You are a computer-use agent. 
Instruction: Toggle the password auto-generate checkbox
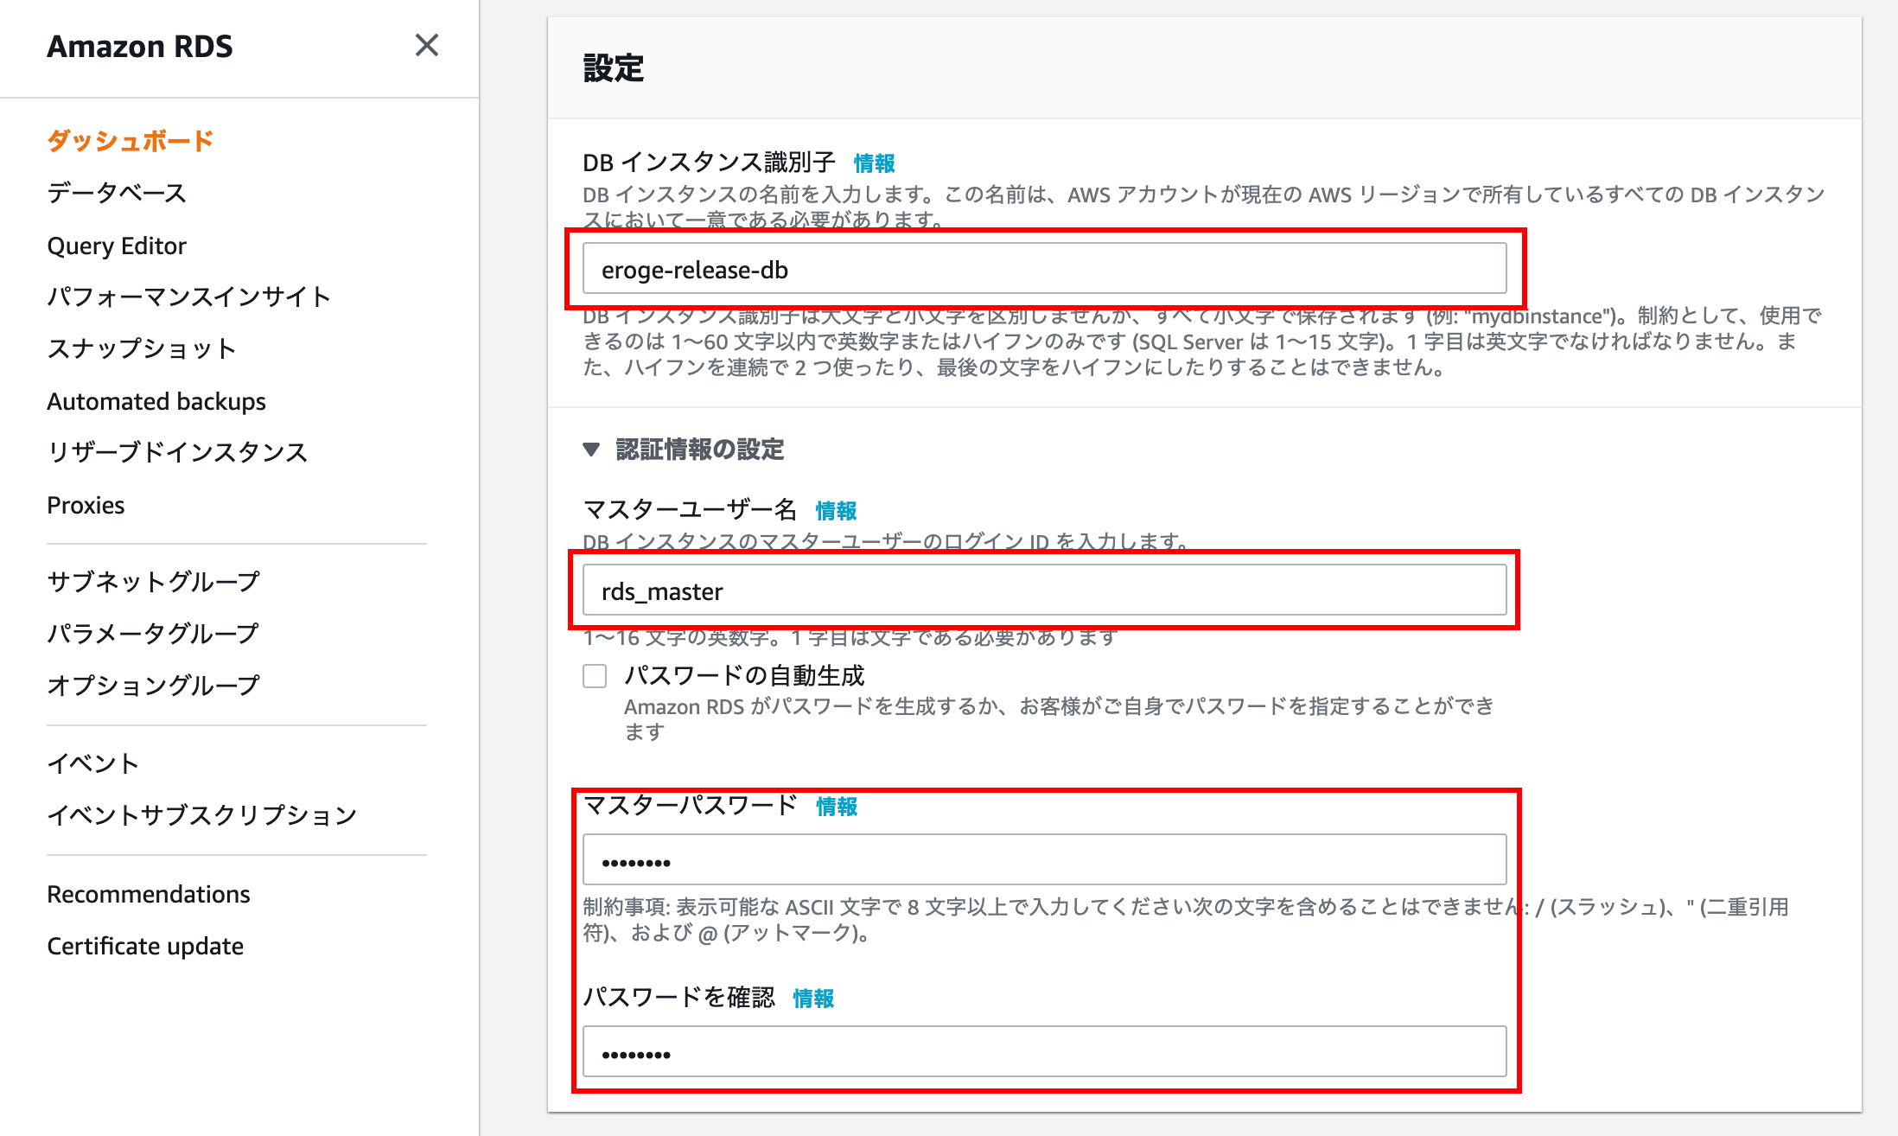pyautogui.click(x=595, y=675)
